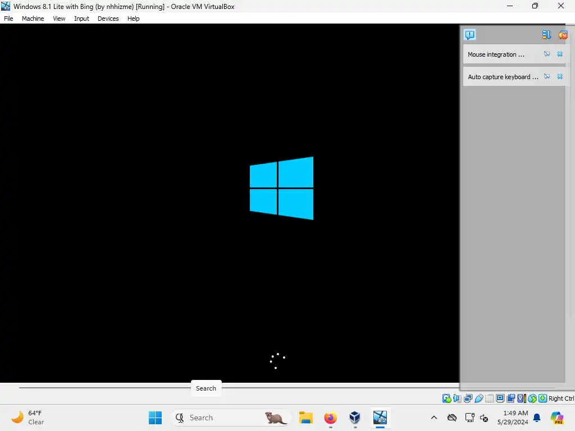Viewport: 575px width, 431px height.
Task: Toggle the notification center speech-bubble icon
Action: [470, 34]
